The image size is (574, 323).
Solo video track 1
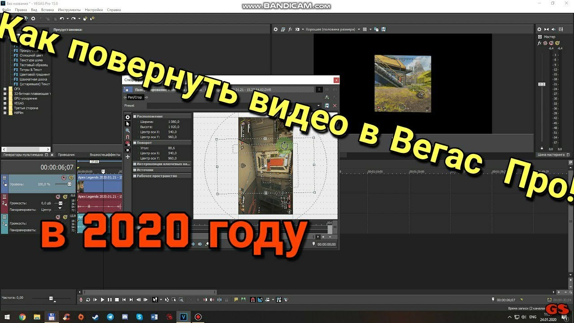pyautogui.click(x=71, y=178)
